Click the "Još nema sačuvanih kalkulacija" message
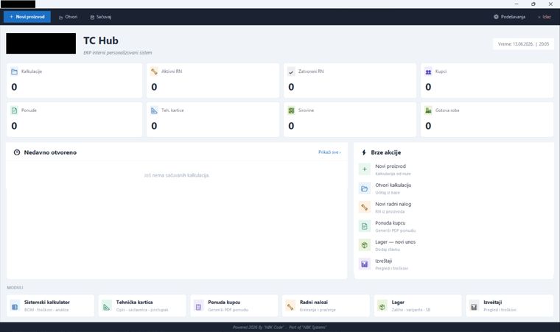 (176, 175)
